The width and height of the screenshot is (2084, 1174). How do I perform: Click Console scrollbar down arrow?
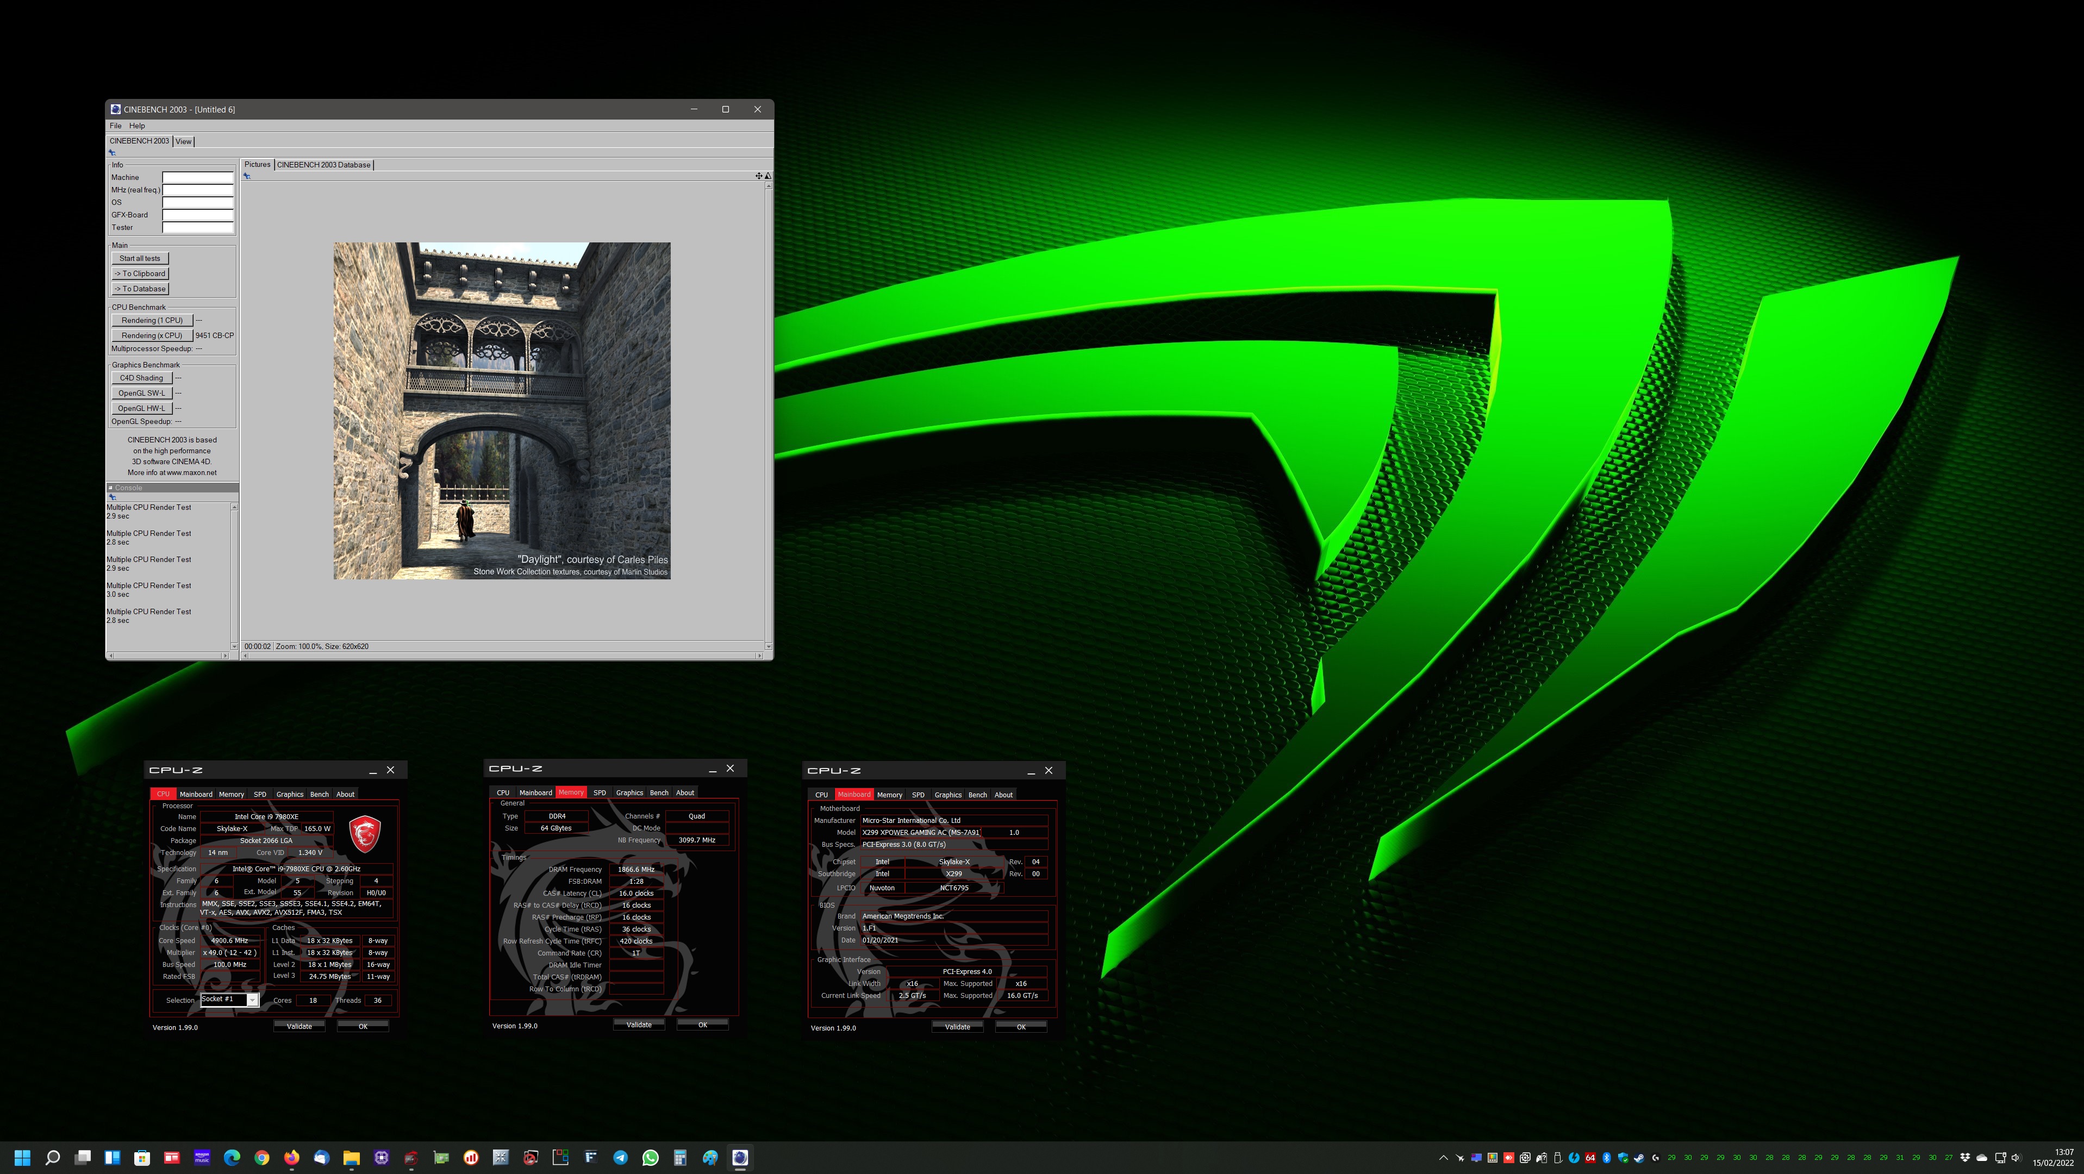235,646
